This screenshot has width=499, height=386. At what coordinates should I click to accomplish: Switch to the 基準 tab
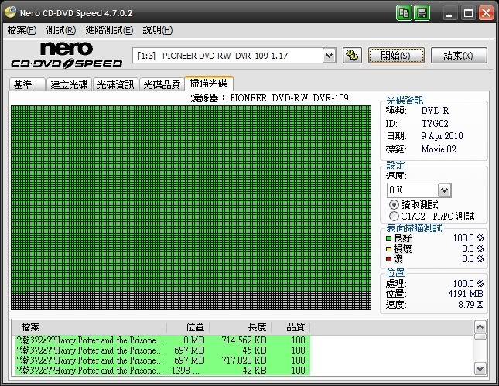27,84
